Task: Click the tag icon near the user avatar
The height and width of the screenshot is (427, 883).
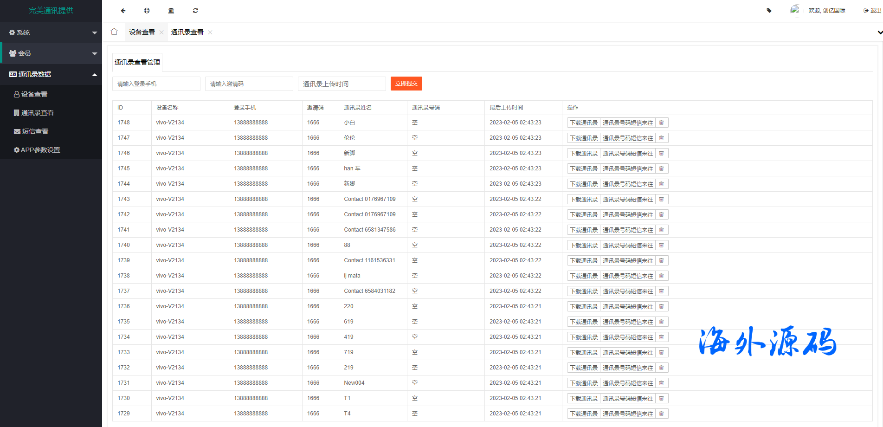Action: coord(769,11)
